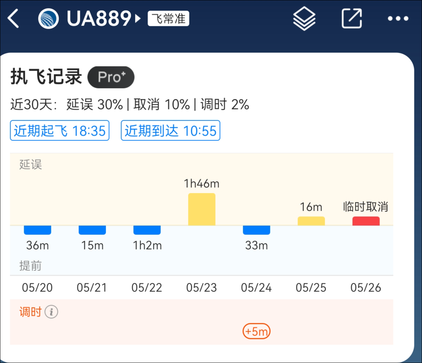Image resolution: width=422 pixels, height=363 pixels.
Task: Open the United Airlines logo icon
Action: pos(48,19)
